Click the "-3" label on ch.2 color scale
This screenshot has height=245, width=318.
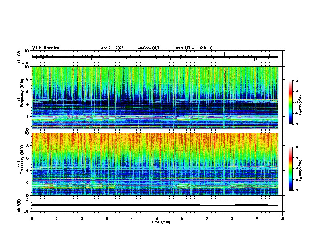296,147
